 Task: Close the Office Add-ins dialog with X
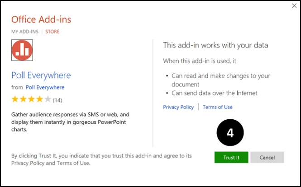tap(294, 6)
